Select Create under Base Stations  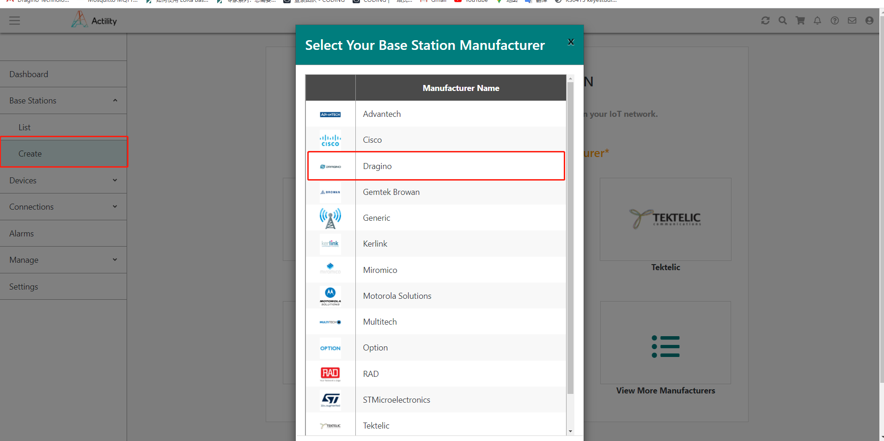63,154
